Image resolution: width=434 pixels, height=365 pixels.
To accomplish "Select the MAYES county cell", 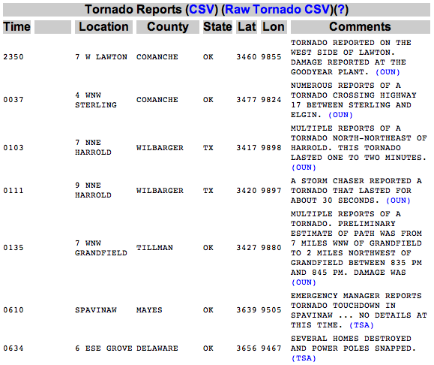I will click(149, 310).
